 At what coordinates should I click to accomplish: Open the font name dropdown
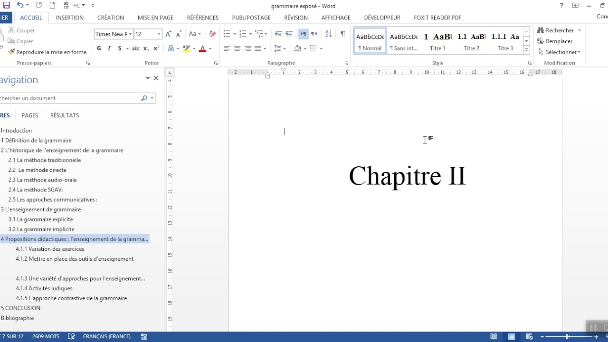[131, 34]
